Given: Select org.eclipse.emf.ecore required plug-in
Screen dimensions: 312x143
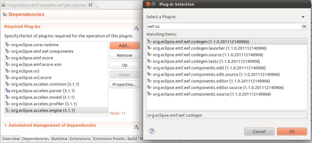Looking at the screenshot, I should click(x=56, y=58).
